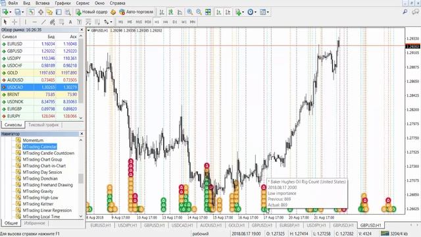Toggle the Авто-торговля button

tap(136, 12)
